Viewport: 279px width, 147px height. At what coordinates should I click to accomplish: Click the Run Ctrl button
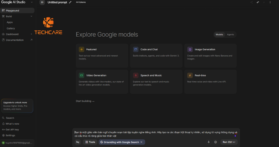coord(229,142)
